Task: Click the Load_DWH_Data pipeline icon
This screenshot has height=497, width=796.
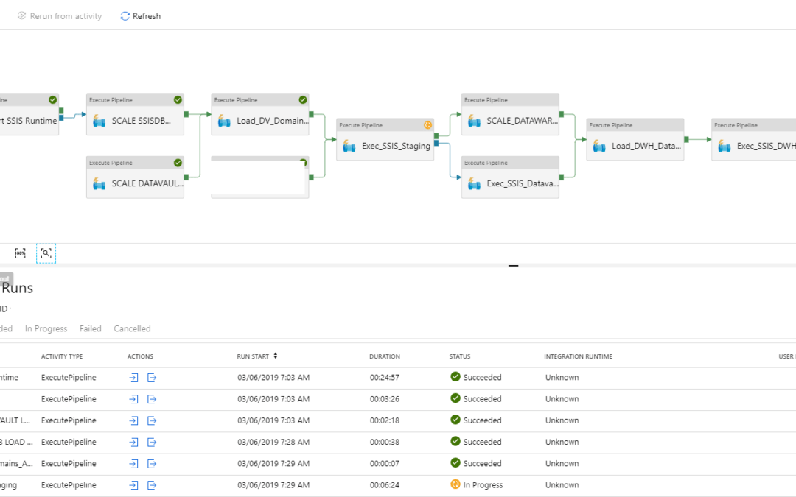Action: pos(599,146)
